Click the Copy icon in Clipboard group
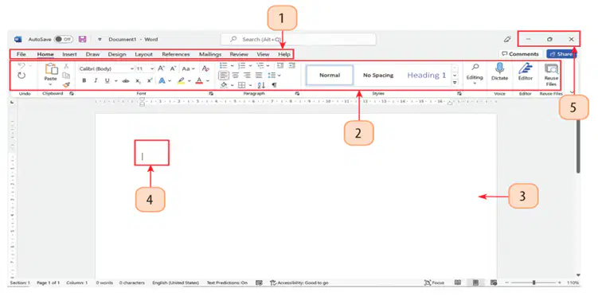The height and width of the screenshot is (296, 598). pos(66,76)
